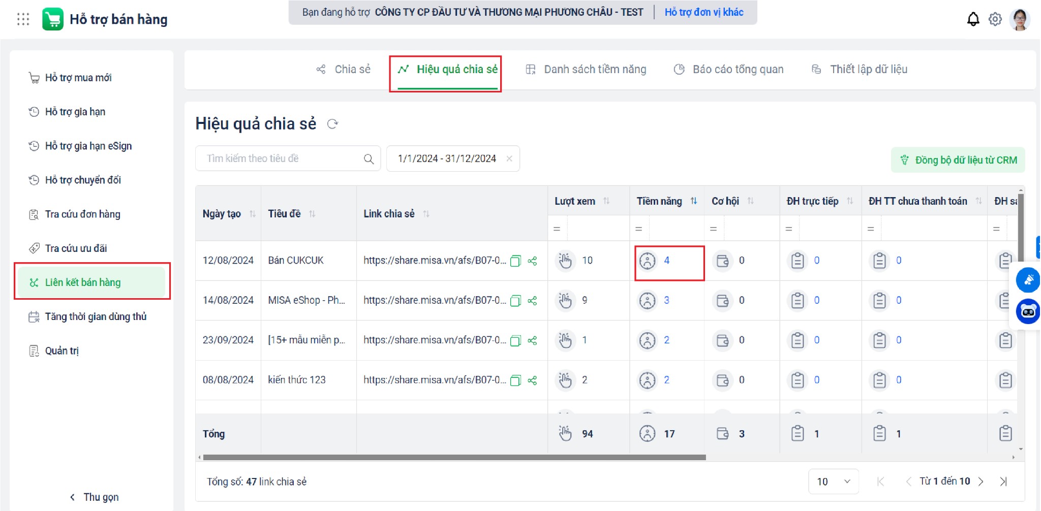The height and width of the screenshot is (511, 1041).
Task: Copy the Bán CUKCUK share link
Action: click(x=515, y=261)
